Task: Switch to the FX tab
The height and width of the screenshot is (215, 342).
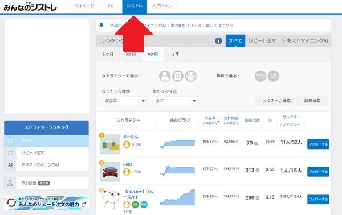Action: point(111,6)
